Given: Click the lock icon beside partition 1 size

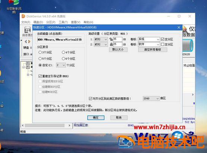Looking at the screenshot, I should click(111, 39).
